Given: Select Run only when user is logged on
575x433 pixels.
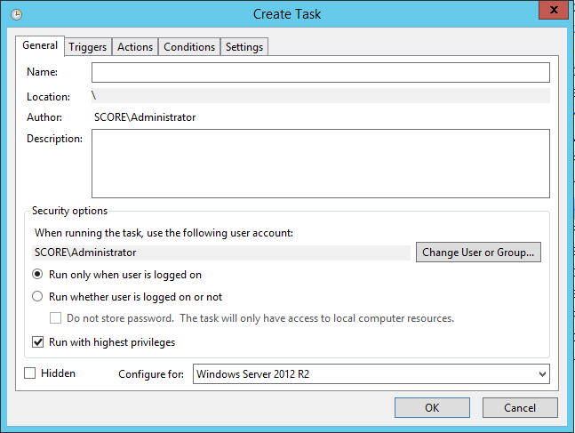Looking at the screenshot, I should [38, 275].
